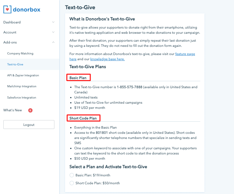Click the donorbox wordmark text
This screenshot has width=234, height=194.
26,9
